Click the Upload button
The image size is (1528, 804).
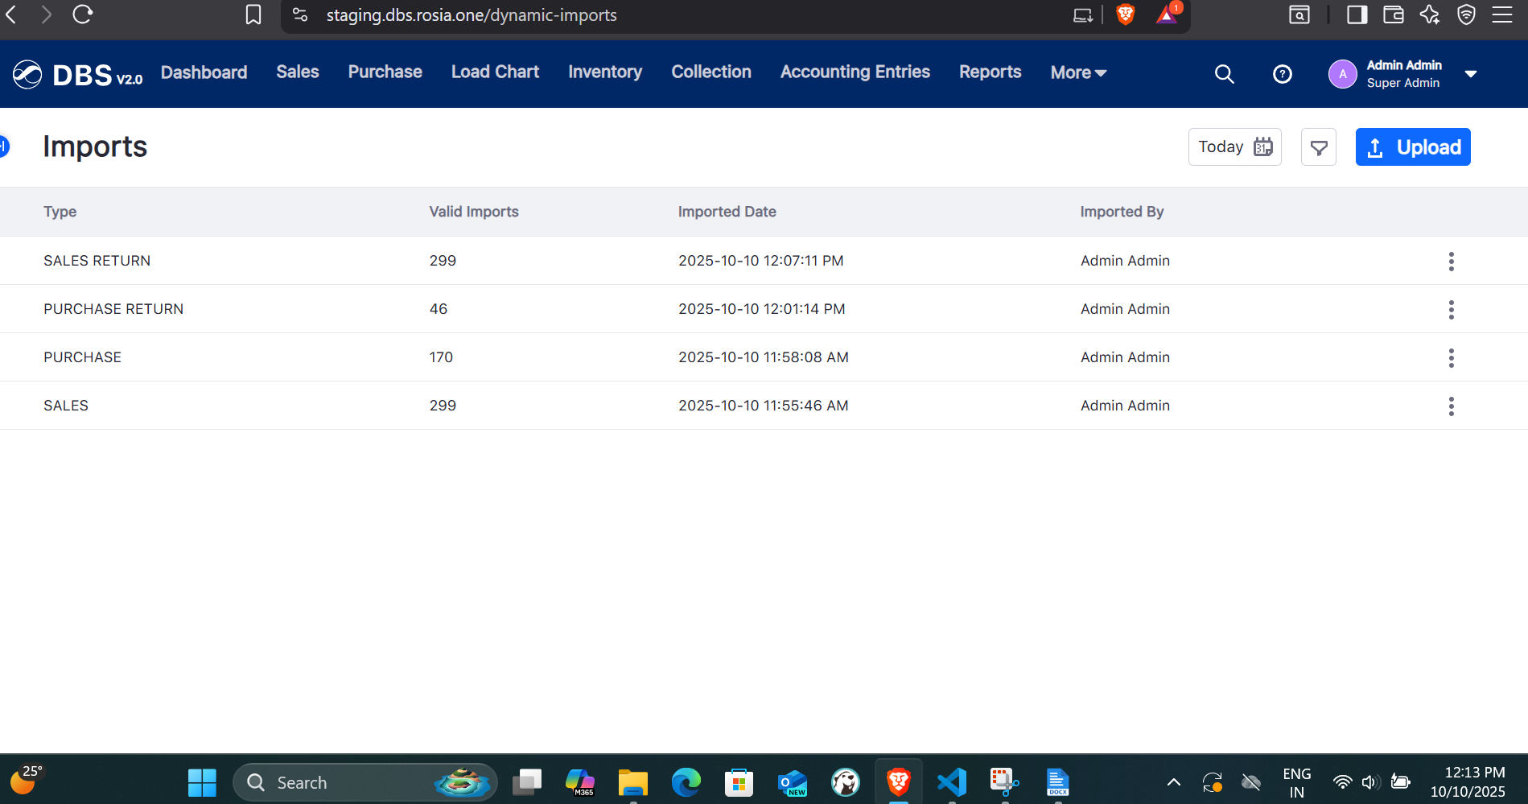(1412, 147)
